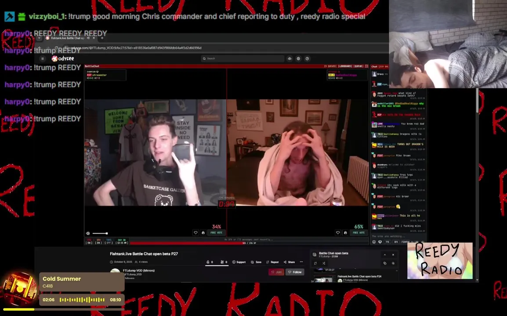Select the Fishtank.live Battle Chat browser tab
The image size is (507, 316).
(68, 38)
